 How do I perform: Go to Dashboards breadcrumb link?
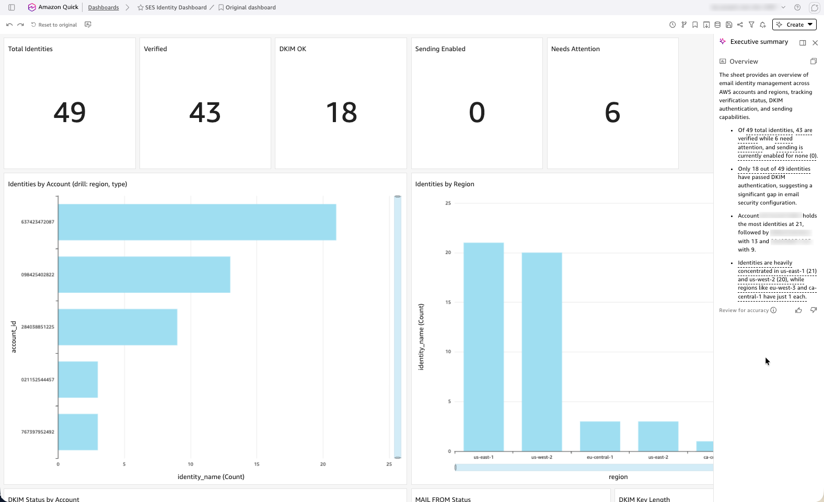[x=103, y=7]
